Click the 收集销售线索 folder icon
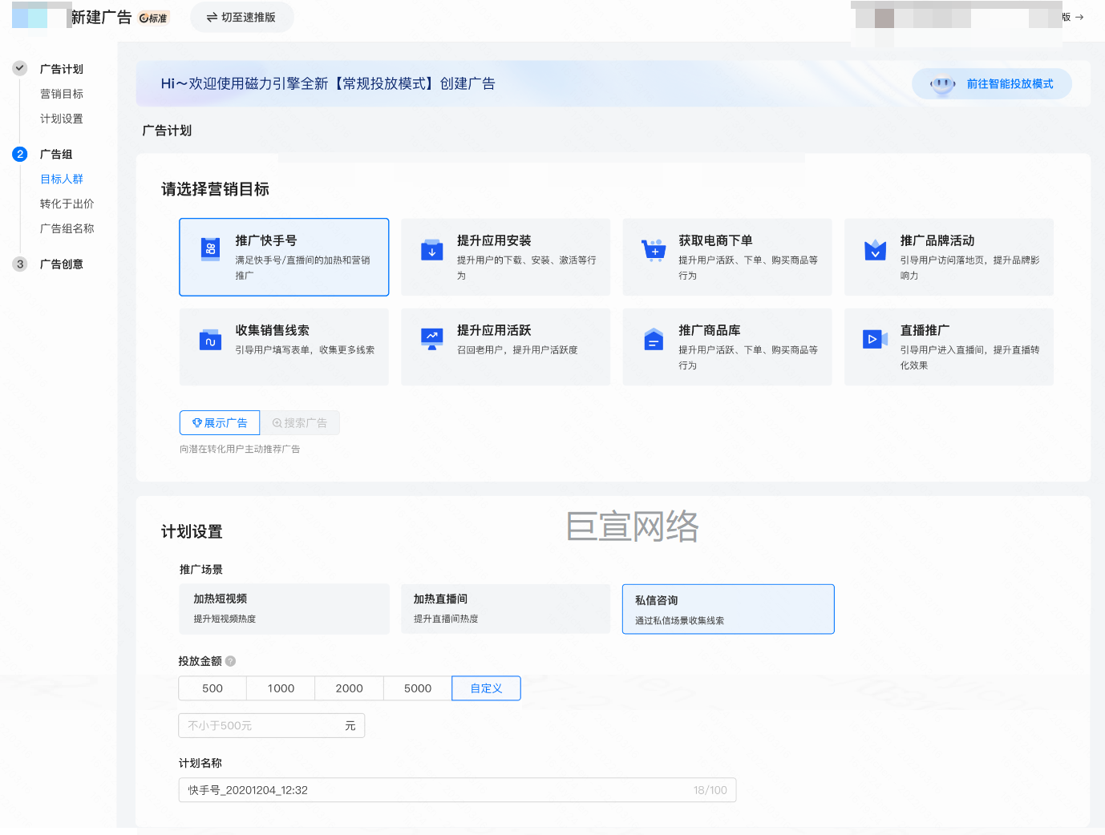Screen dimensions: 1105x835 (x=210, y=340)
